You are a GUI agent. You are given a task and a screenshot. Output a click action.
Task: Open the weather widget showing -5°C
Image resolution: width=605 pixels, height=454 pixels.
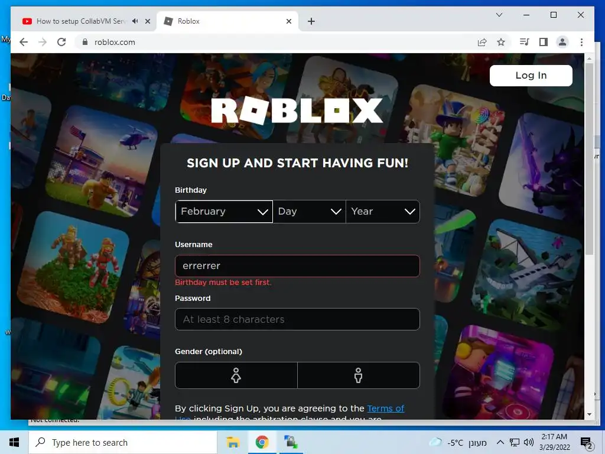coord(458,442)
